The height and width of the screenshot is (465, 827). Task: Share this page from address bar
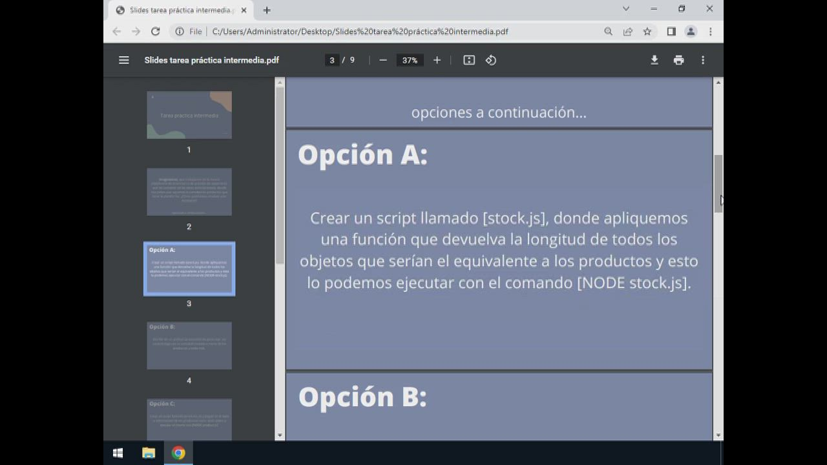(627, 31)
